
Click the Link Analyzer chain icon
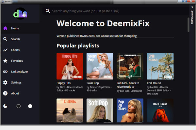click(5, 71)
